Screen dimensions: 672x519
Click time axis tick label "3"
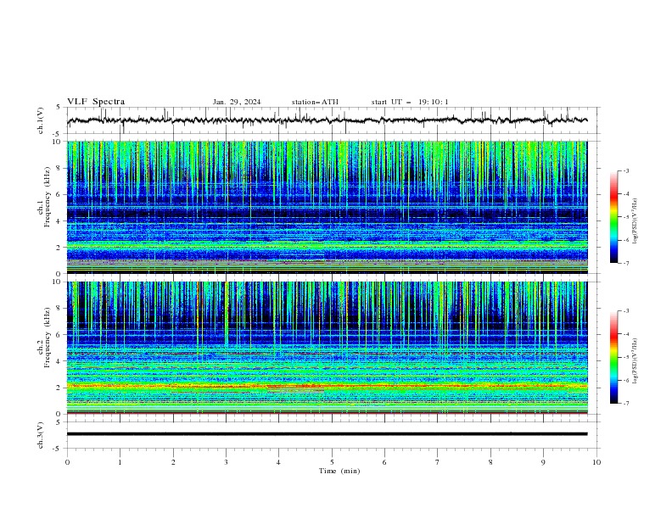226,462
